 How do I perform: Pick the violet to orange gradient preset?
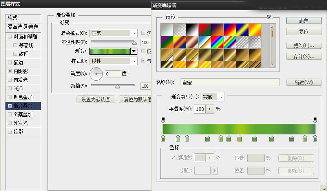coord(217,29)
